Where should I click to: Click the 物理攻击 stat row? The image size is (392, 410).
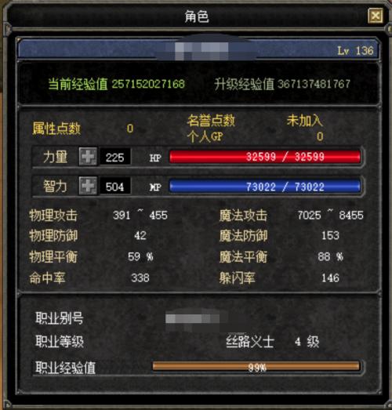tap(98, 216)
